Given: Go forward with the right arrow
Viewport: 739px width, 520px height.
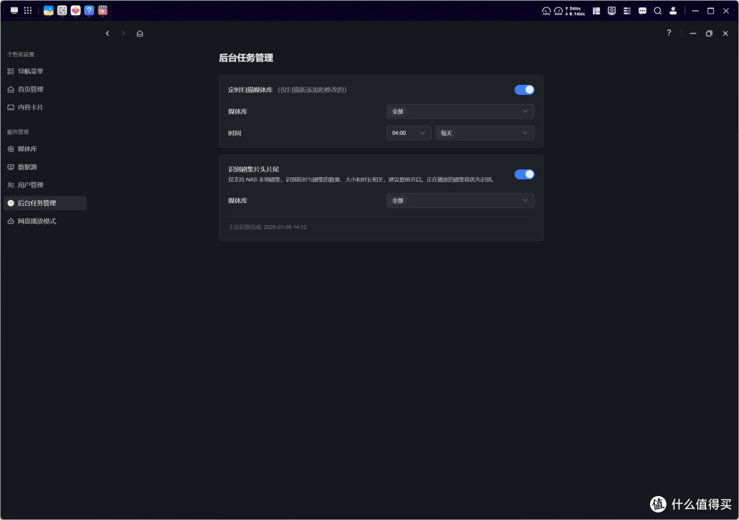Looking at the screenshot, I should click(123, 34).
